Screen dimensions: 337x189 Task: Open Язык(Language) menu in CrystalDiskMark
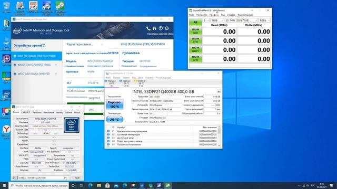245,15
